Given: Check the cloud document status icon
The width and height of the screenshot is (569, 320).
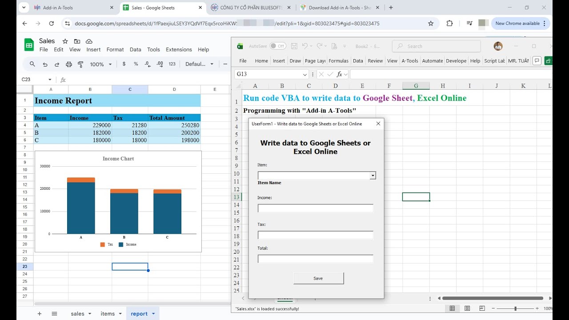Looking at the screenshot, I should 89,41.
